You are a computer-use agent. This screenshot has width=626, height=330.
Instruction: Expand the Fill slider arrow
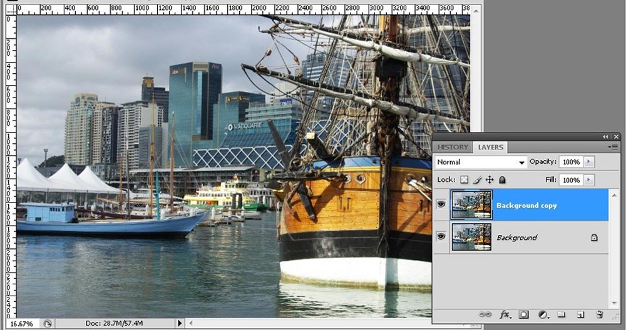click(x=589, y=180)
